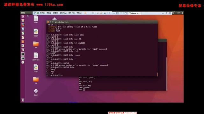
Task: Launch Firefox from the dock
Action: click(23, 25)
